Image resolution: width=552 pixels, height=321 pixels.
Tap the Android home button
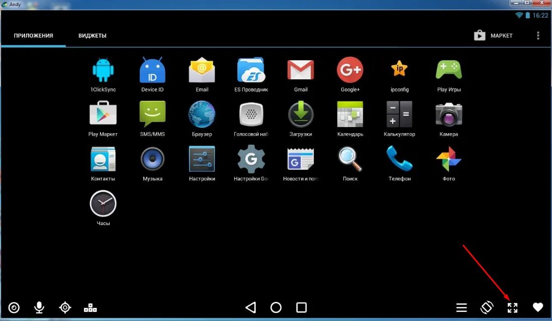coord(276,307)
